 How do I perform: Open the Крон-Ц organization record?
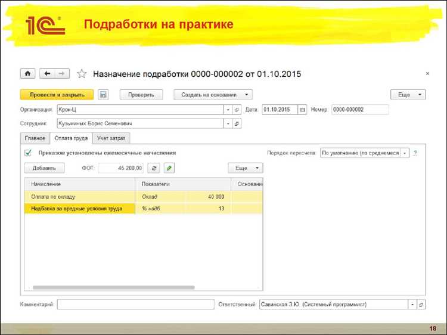click(237, 110)
